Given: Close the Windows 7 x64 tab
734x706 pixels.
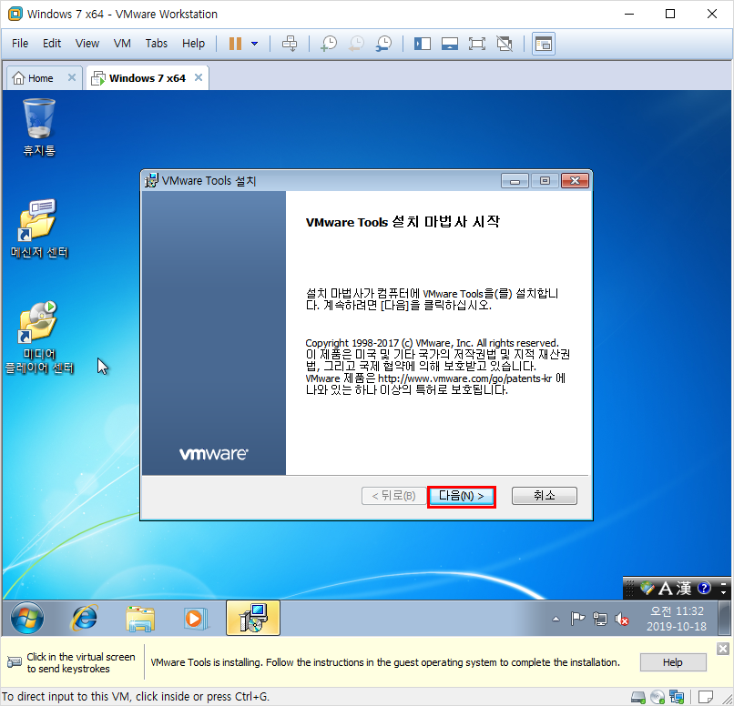Looking at the screenshot, I should click(199, 77).
